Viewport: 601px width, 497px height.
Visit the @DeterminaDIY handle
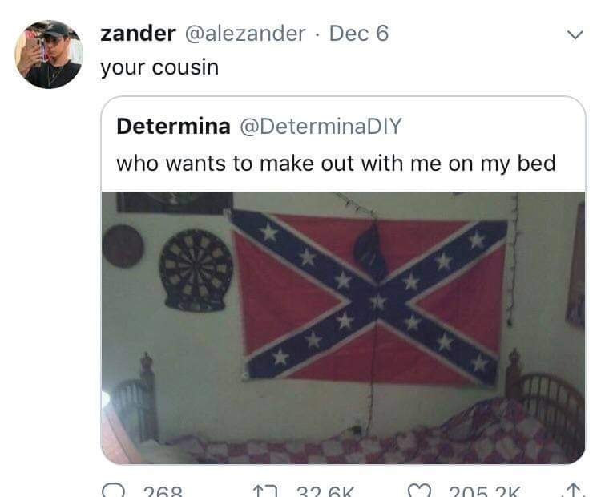point(321,126)
